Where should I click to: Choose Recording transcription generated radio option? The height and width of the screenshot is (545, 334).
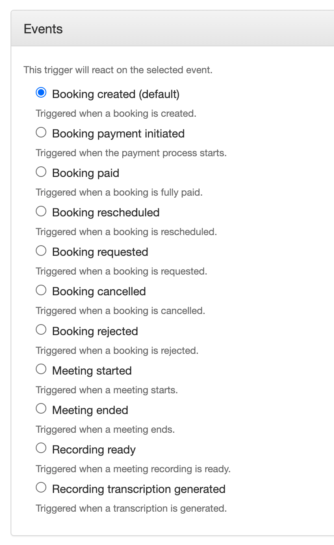(41, 488)
